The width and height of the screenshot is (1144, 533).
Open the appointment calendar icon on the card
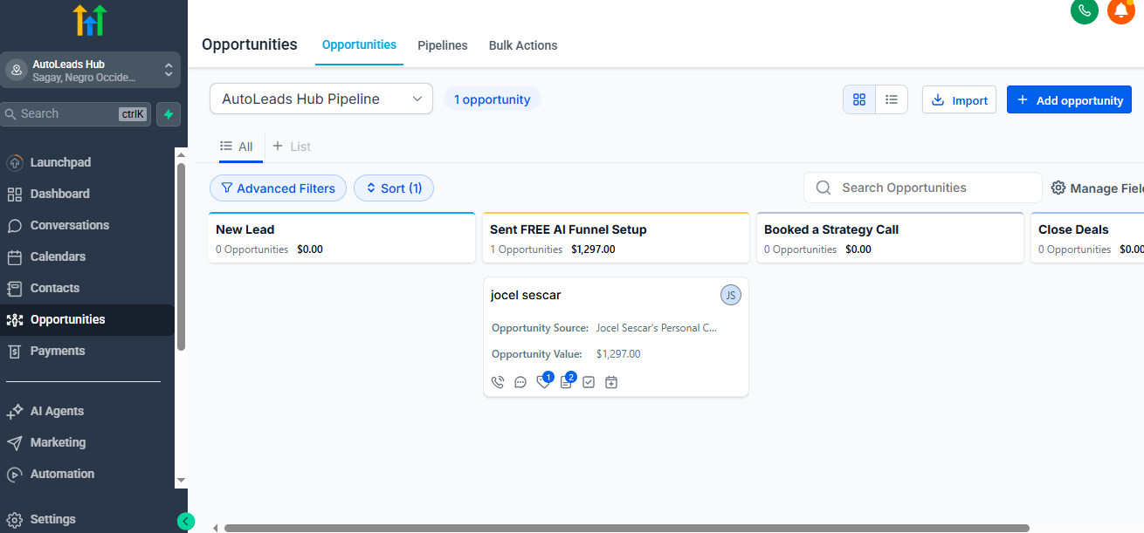(x=611, y=381)
